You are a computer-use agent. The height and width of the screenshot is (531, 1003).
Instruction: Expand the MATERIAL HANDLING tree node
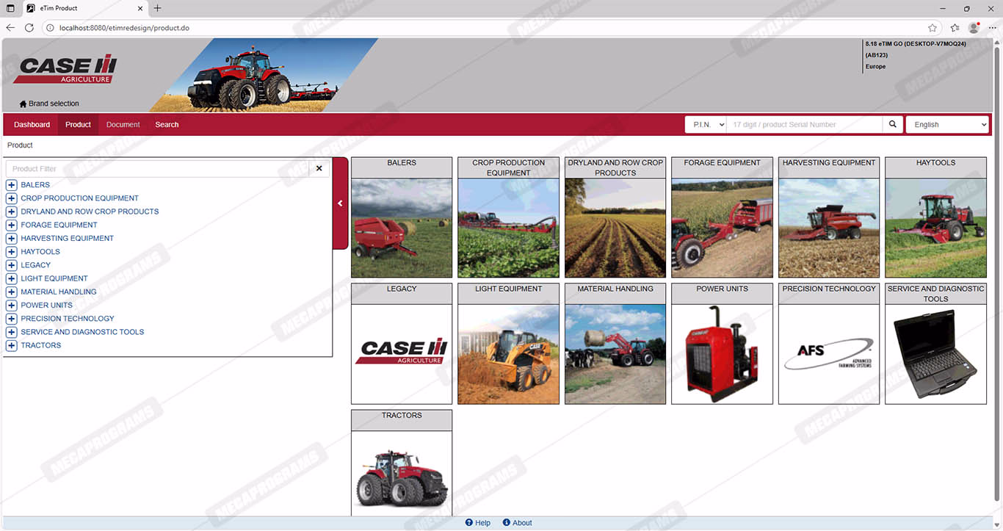pos(11,292)
